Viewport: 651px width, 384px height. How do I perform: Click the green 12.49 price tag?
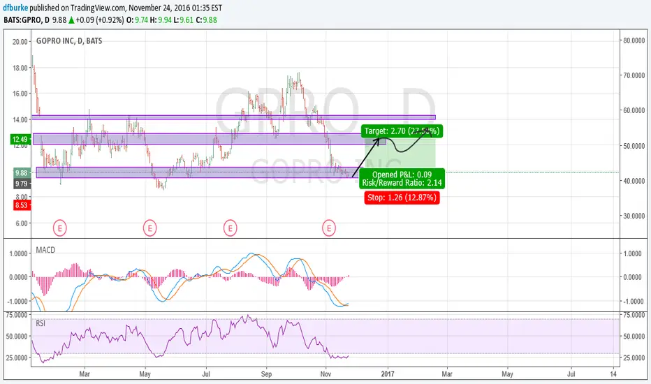[21, 139]
